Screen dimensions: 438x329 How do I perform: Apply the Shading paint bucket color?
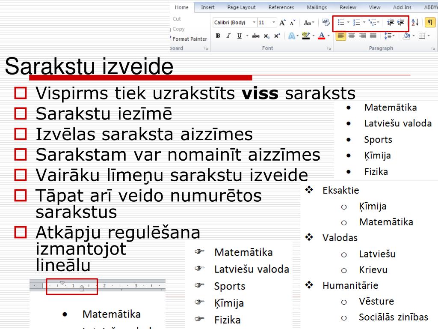pos(406,36)
